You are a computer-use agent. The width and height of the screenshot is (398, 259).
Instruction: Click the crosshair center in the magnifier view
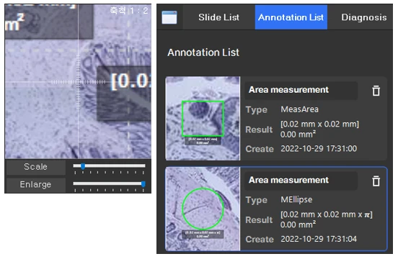78,82
